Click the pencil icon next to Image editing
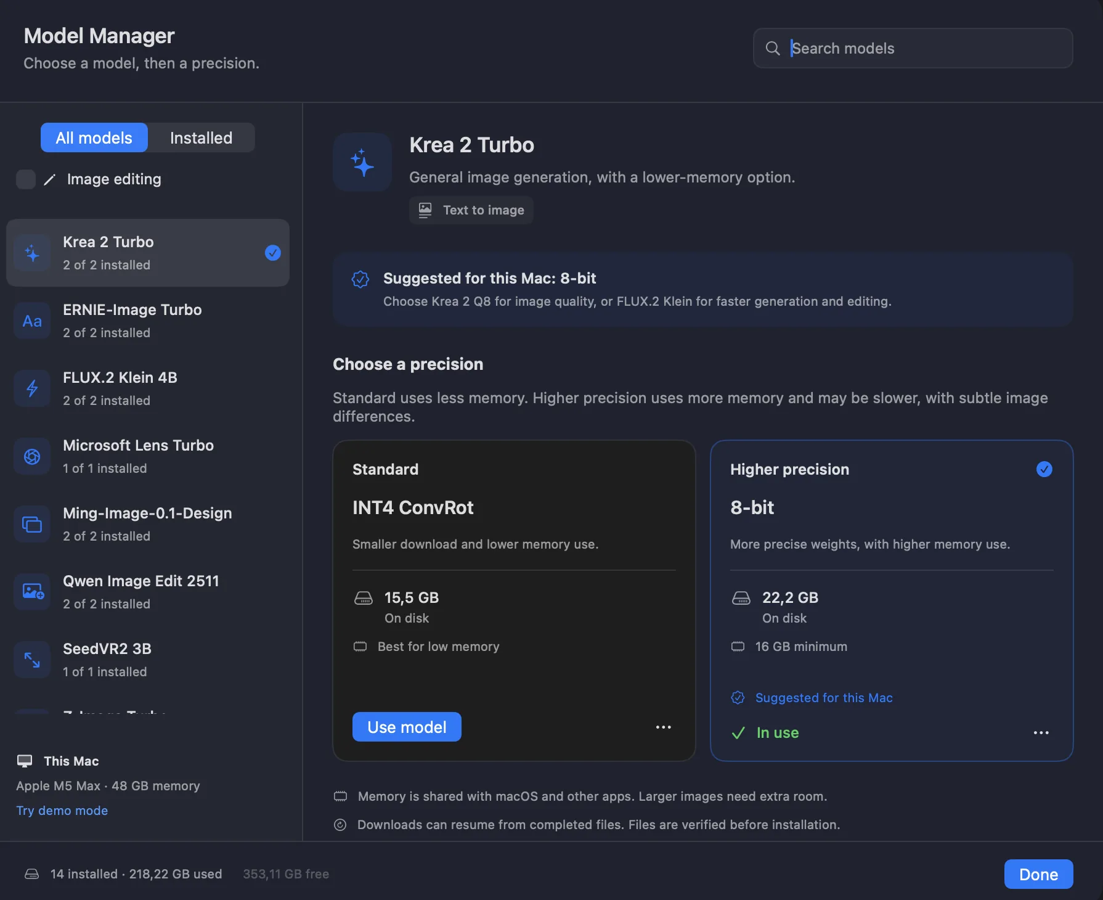 point(50,179)
